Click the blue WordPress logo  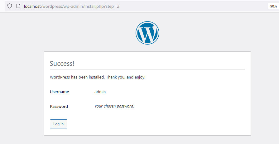[x=147, y=33]
